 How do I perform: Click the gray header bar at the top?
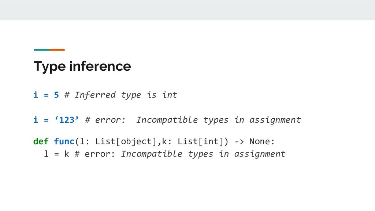(187, 10)
